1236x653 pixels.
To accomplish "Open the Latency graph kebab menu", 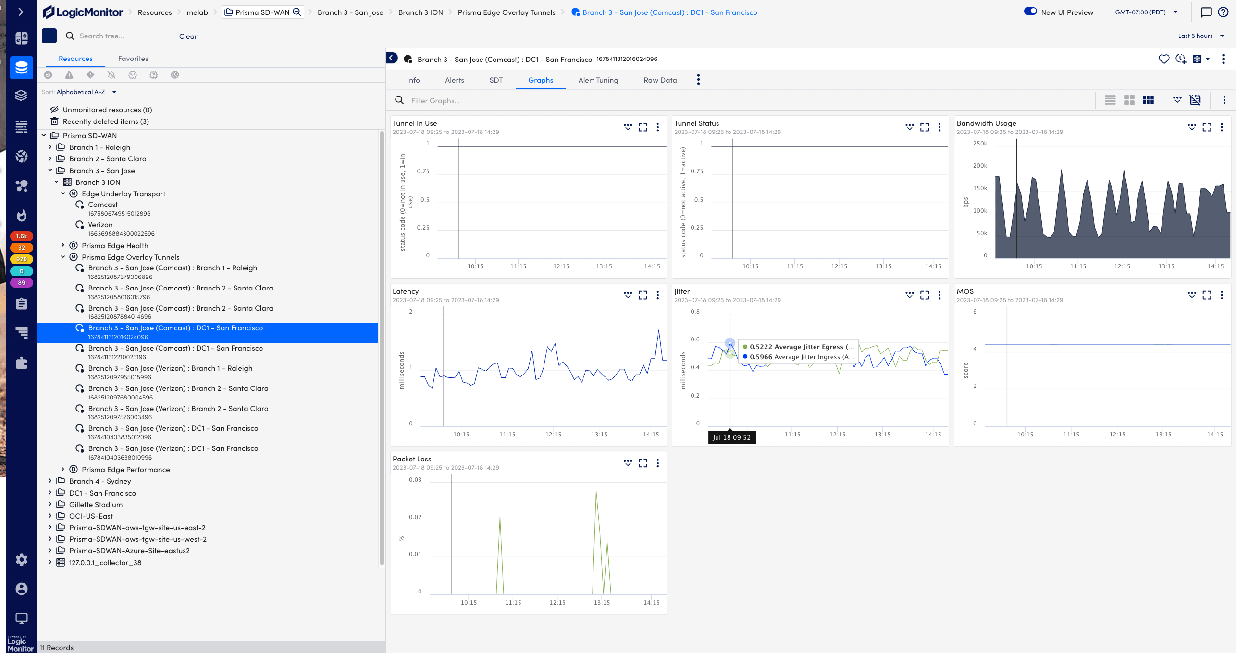I will pyautogui.click(x=658, y=295).
